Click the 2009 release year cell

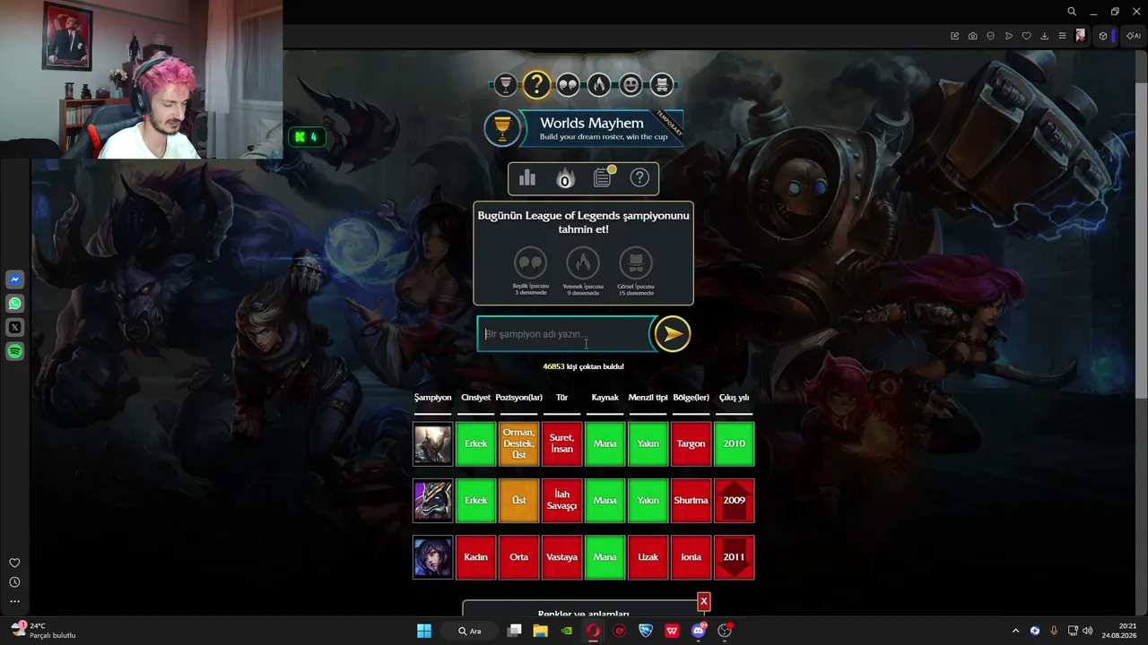(x=735, y=501)
